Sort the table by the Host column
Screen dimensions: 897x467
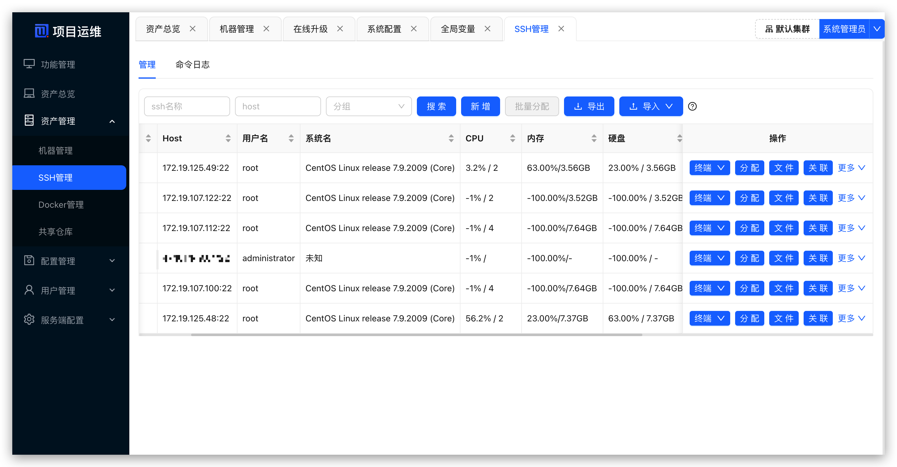click(228, 138)
